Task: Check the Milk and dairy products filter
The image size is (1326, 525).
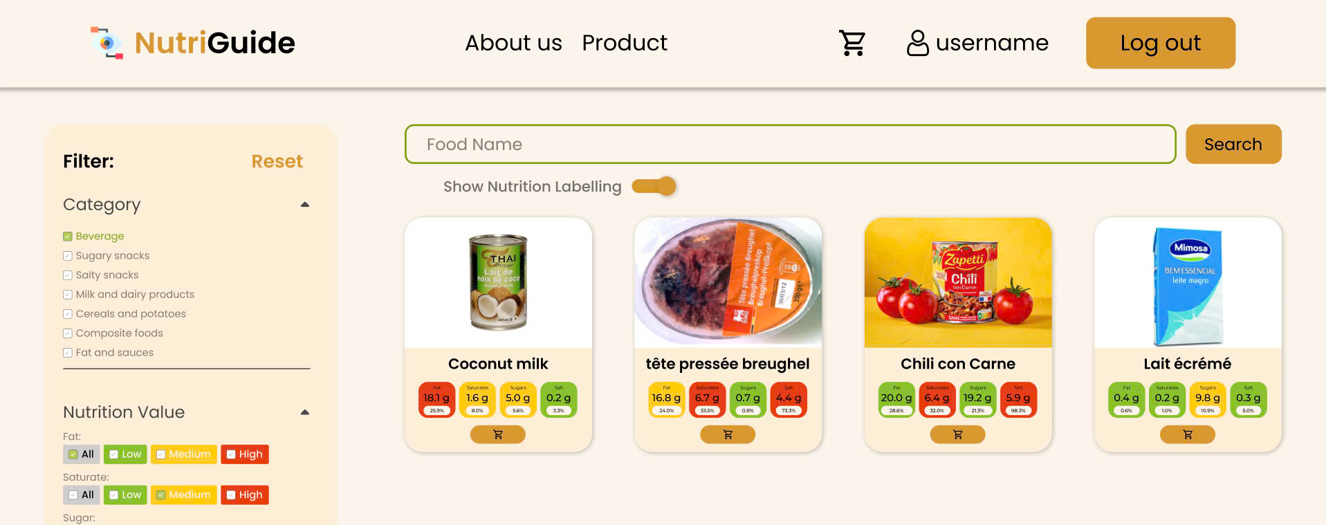Action: pyautogui.click(x=67, y=294)
